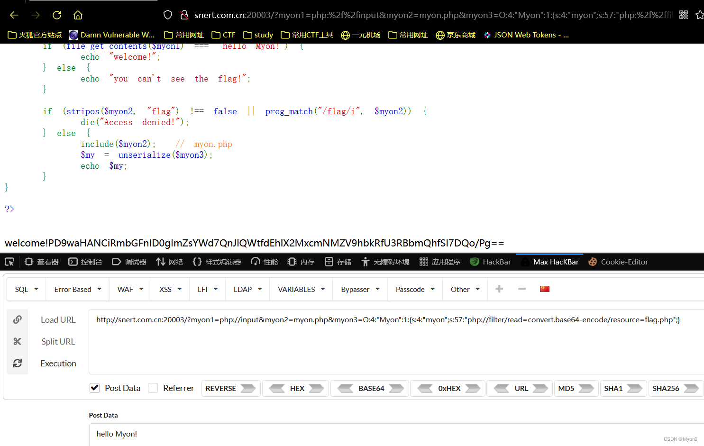This screenshot has height=446, width=704.
Task: Click the plus icon in HacKBar toolbar
Action: pyautogui.click(x=499, y=289)
